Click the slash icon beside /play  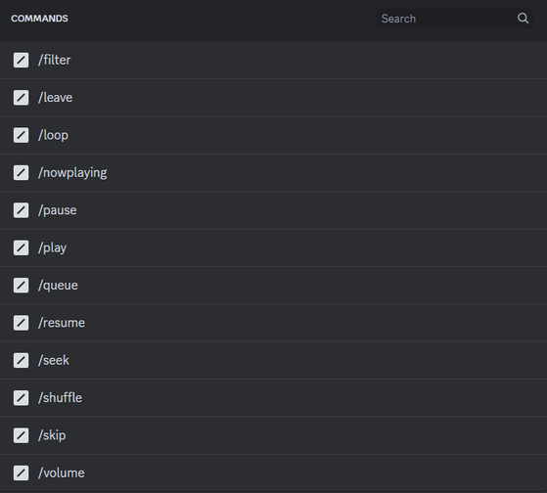point(21,247)
